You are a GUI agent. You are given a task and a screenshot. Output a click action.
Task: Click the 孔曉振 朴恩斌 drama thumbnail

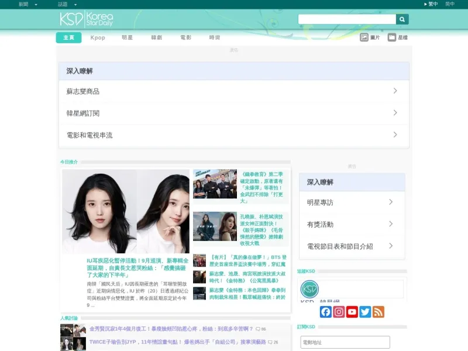coord(215,226)
